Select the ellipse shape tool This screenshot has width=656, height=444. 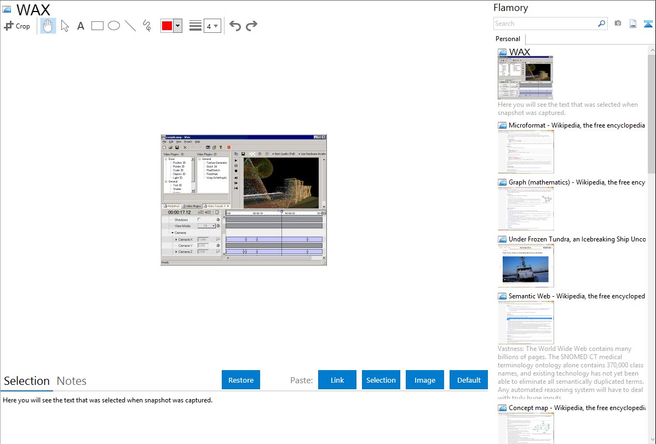coord(114,26)
